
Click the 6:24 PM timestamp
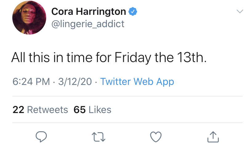point(31,82)
